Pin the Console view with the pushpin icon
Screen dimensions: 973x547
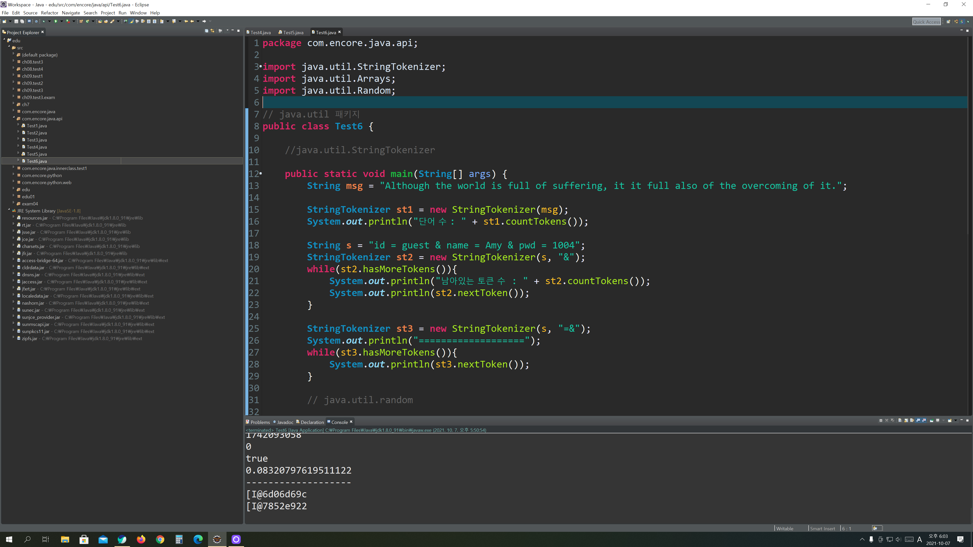tap(931, 420)
